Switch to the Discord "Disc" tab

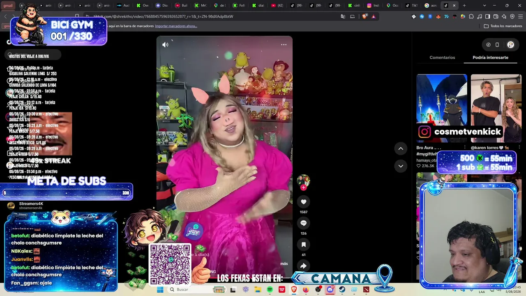(162, 5)
